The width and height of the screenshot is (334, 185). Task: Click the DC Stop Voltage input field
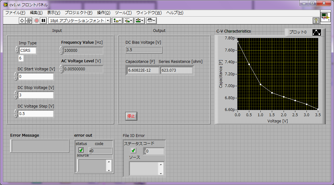coord(36,95)
